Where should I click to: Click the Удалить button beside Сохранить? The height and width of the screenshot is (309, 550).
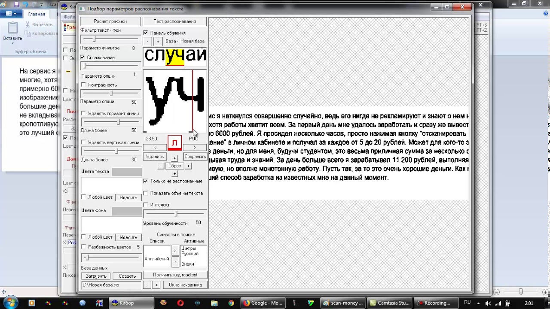click(155, 157)
